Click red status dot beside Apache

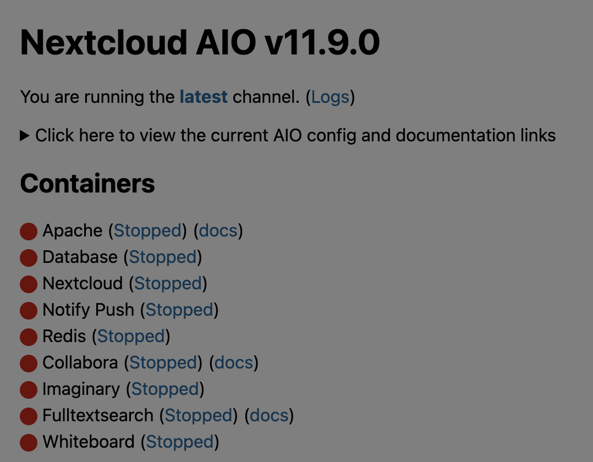pyautogui.click(x=29, y=232)
